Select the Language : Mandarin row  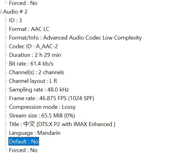[x=35, y=133]
